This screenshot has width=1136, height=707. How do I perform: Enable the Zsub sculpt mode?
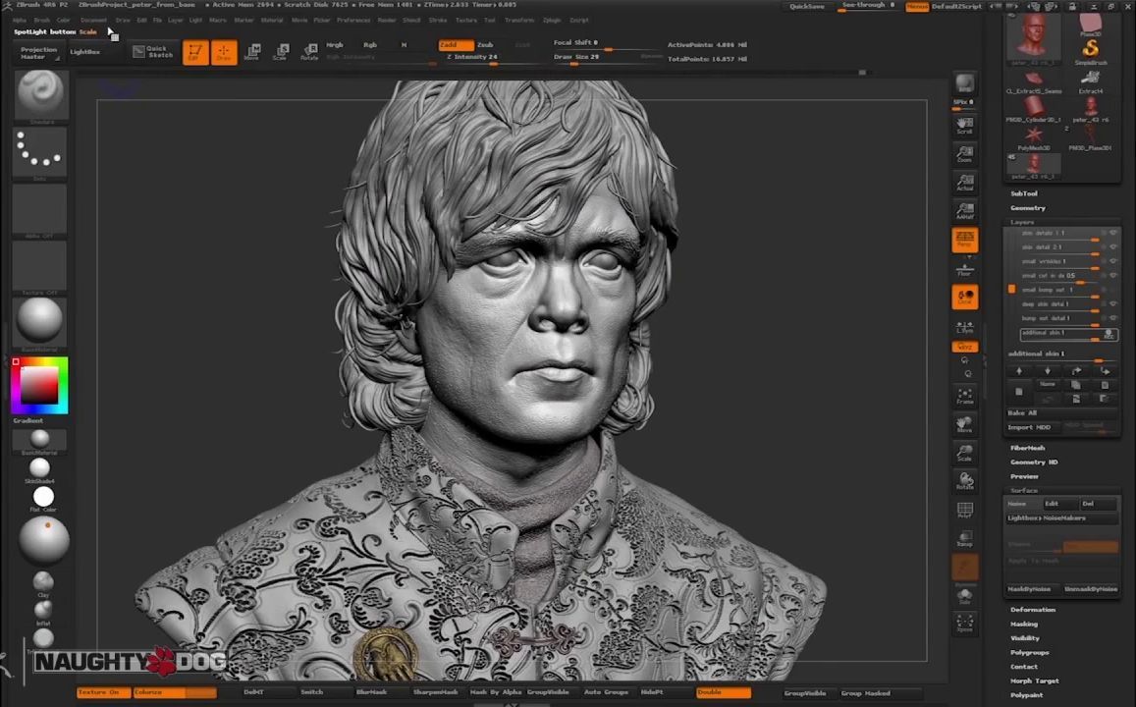[x=485, y=45]
